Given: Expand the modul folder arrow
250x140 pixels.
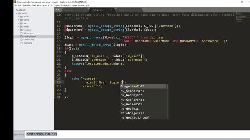Looking at the screenshot, I should click(18, 26).
